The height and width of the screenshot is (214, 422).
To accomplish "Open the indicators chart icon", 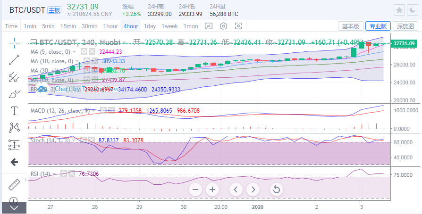I will tap(209, 26).
